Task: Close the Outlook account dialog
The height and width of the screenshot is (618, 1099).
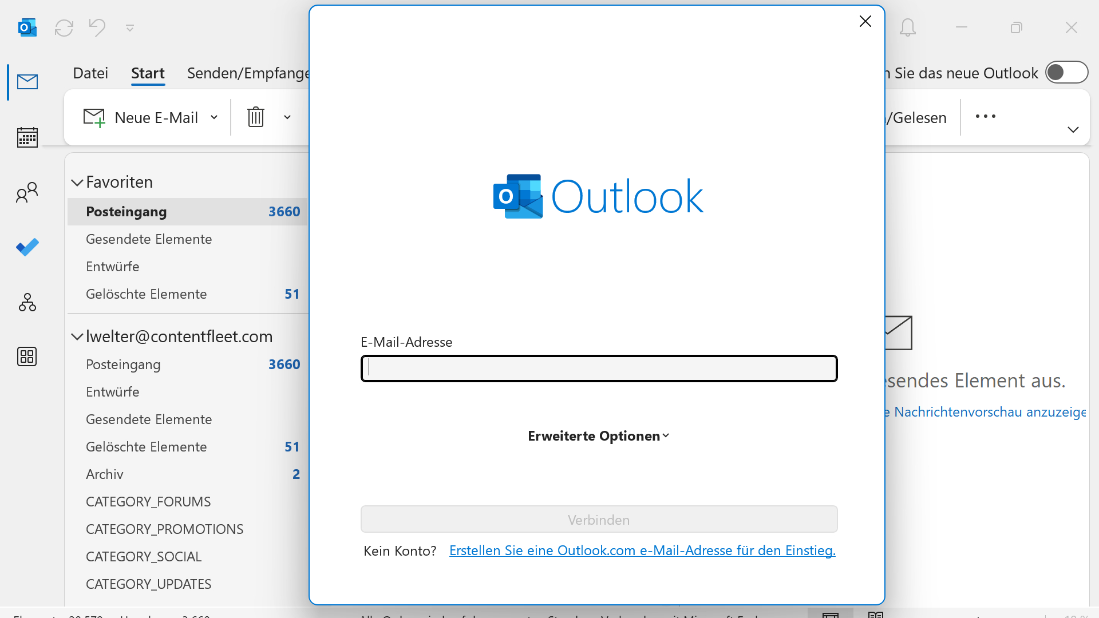Action: [865, 21]
